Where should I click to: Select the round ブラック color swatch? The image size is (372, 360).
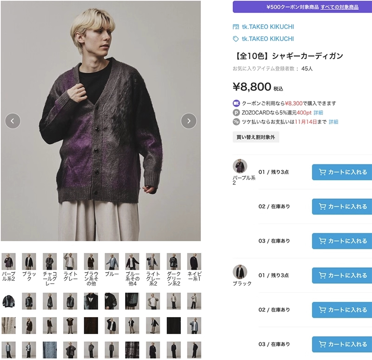tap(240, 272)
